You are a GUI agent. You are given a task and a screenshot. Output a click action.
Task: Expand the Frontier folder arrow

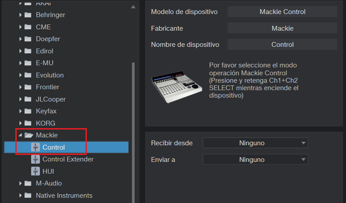(20, 87)
